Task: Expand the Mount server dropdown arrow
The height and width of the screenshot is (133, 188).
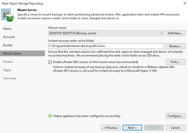Action: tap(161, 33)
